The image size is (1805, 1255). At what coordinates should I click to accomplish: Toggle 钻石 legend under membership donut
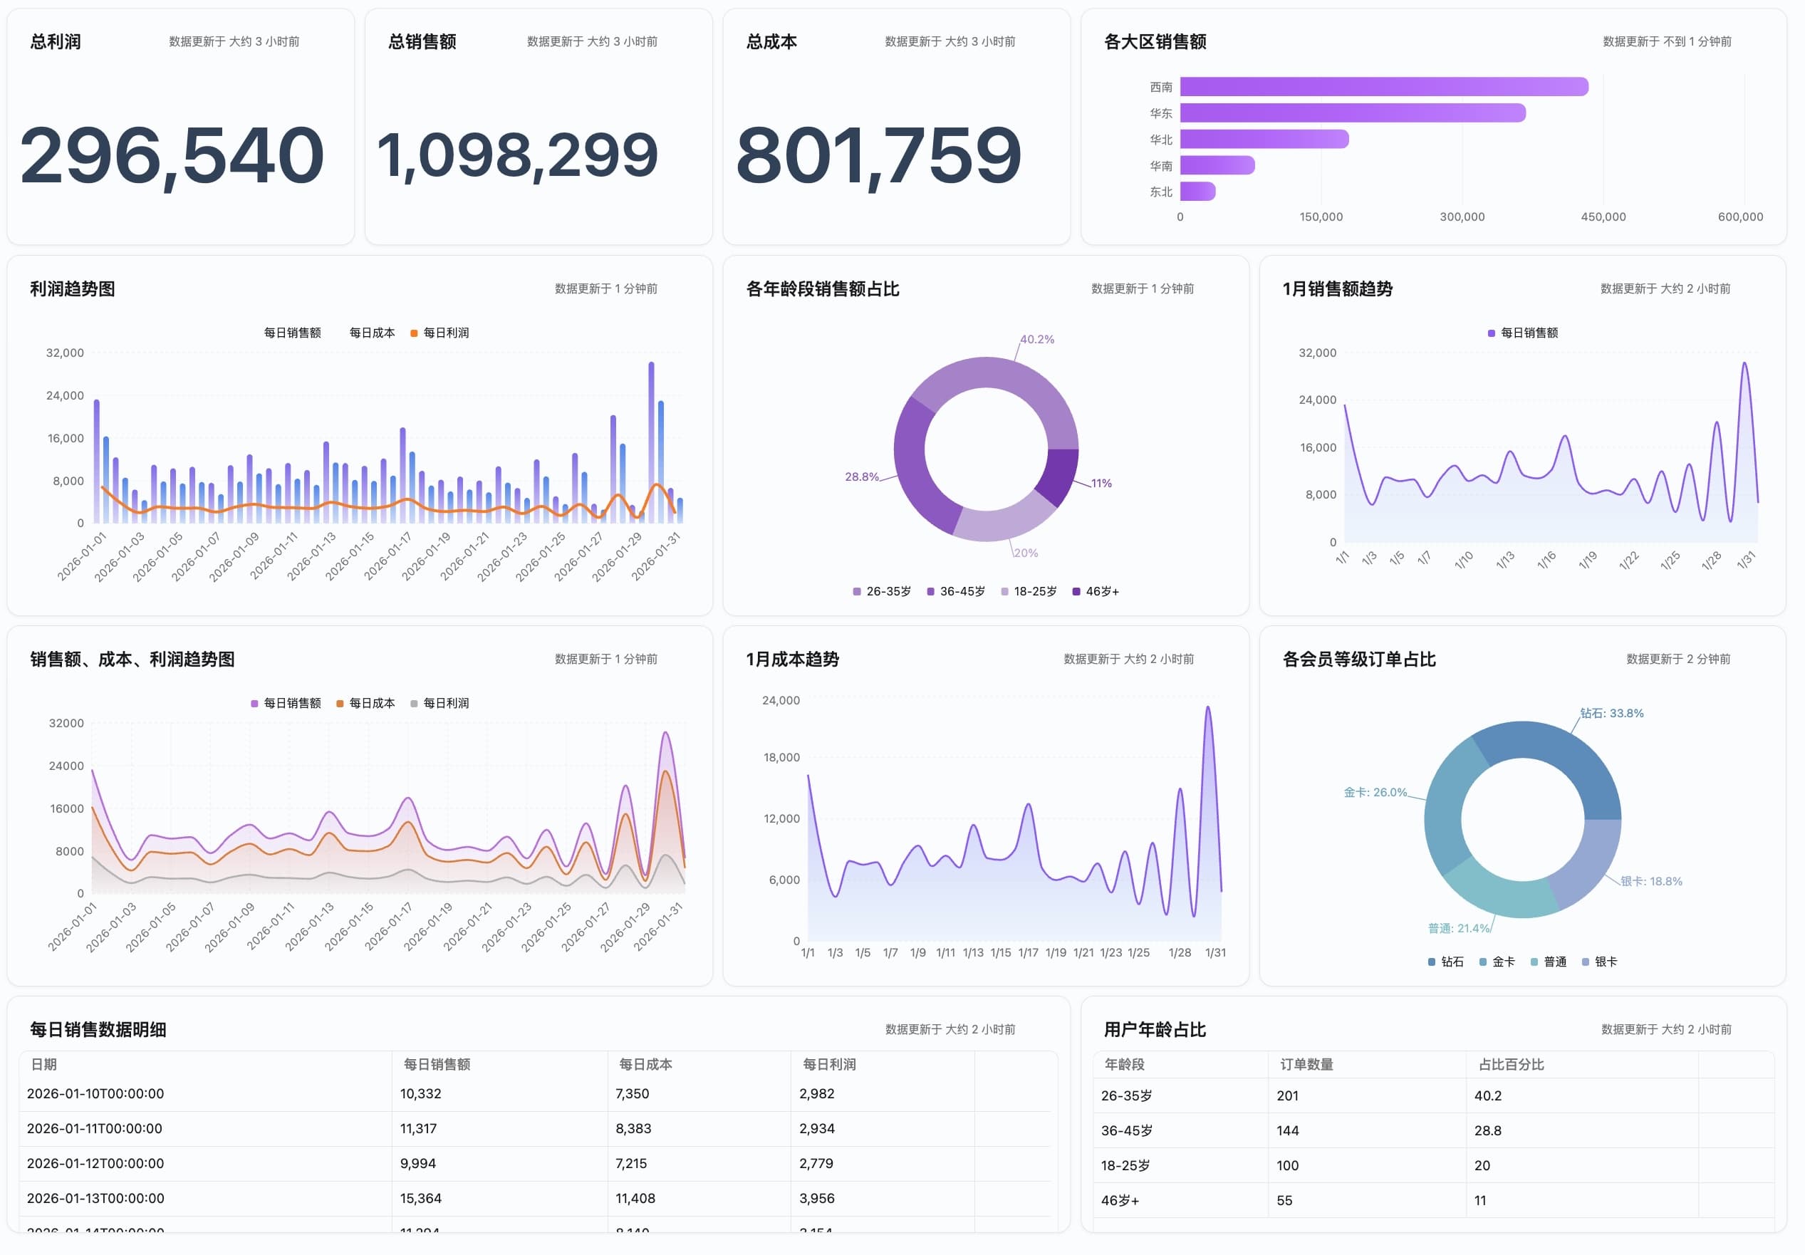(1446, 961)
